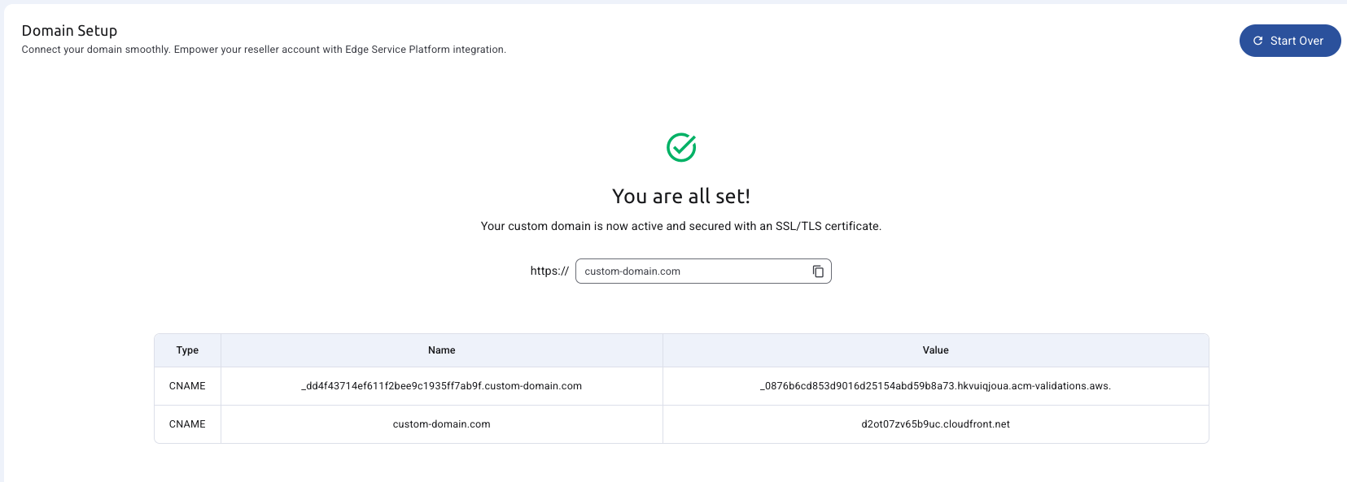The height and width of the screenshot is (482, 1347).
Task: Click CNAME type cell in the cloudfront row
Action: click(187, 424)
